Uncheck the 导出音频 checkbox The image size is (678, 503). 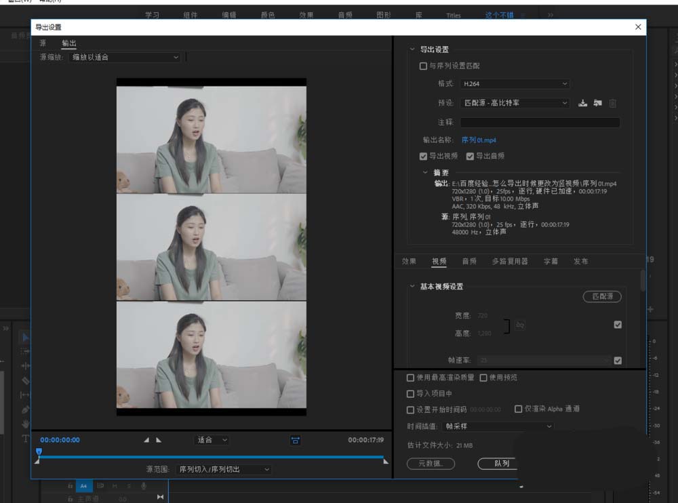pos(471,156)
